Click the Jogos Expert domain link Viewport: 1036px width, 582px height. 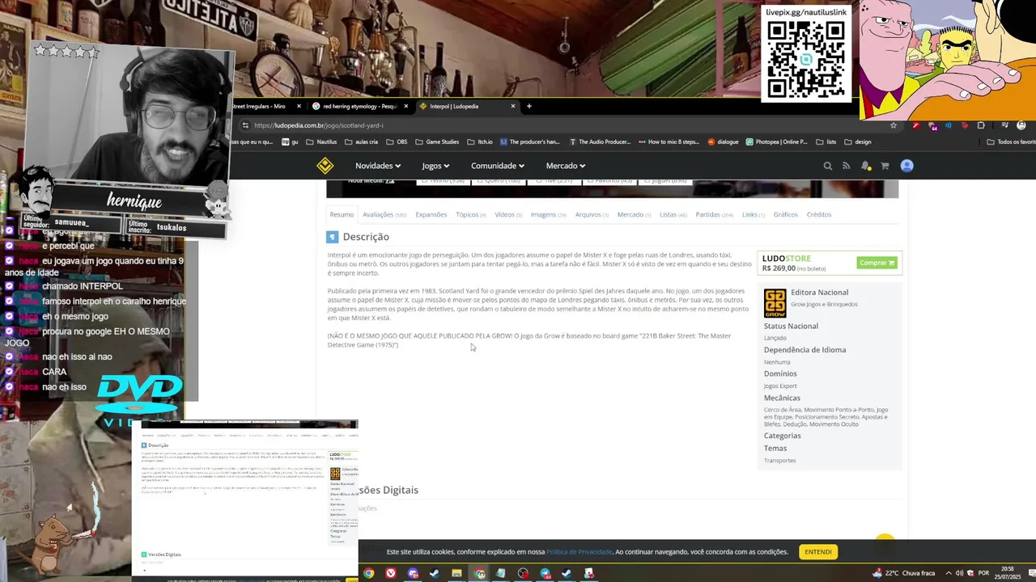tap(780, 386)
